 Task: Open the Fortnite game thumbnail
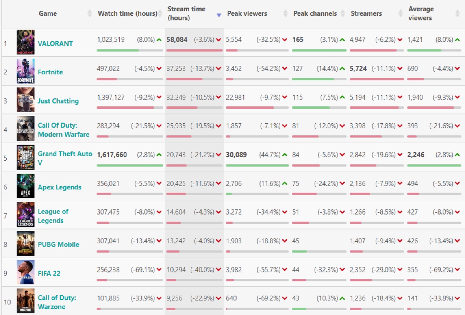25,71
